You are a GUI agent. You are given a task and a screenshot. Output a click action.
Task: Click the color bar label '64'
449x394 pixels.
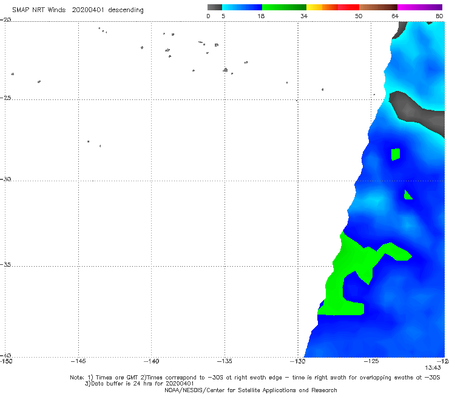[x=395, y=16]
